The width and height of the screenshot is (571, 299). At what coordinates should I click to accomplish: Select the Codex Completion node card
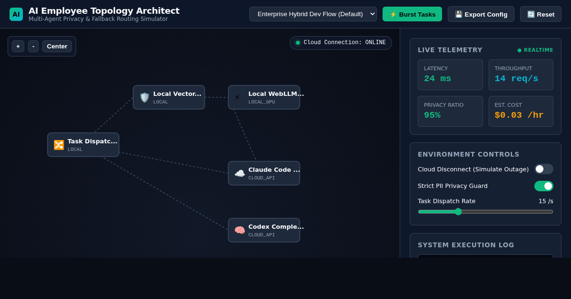(264, 230)
